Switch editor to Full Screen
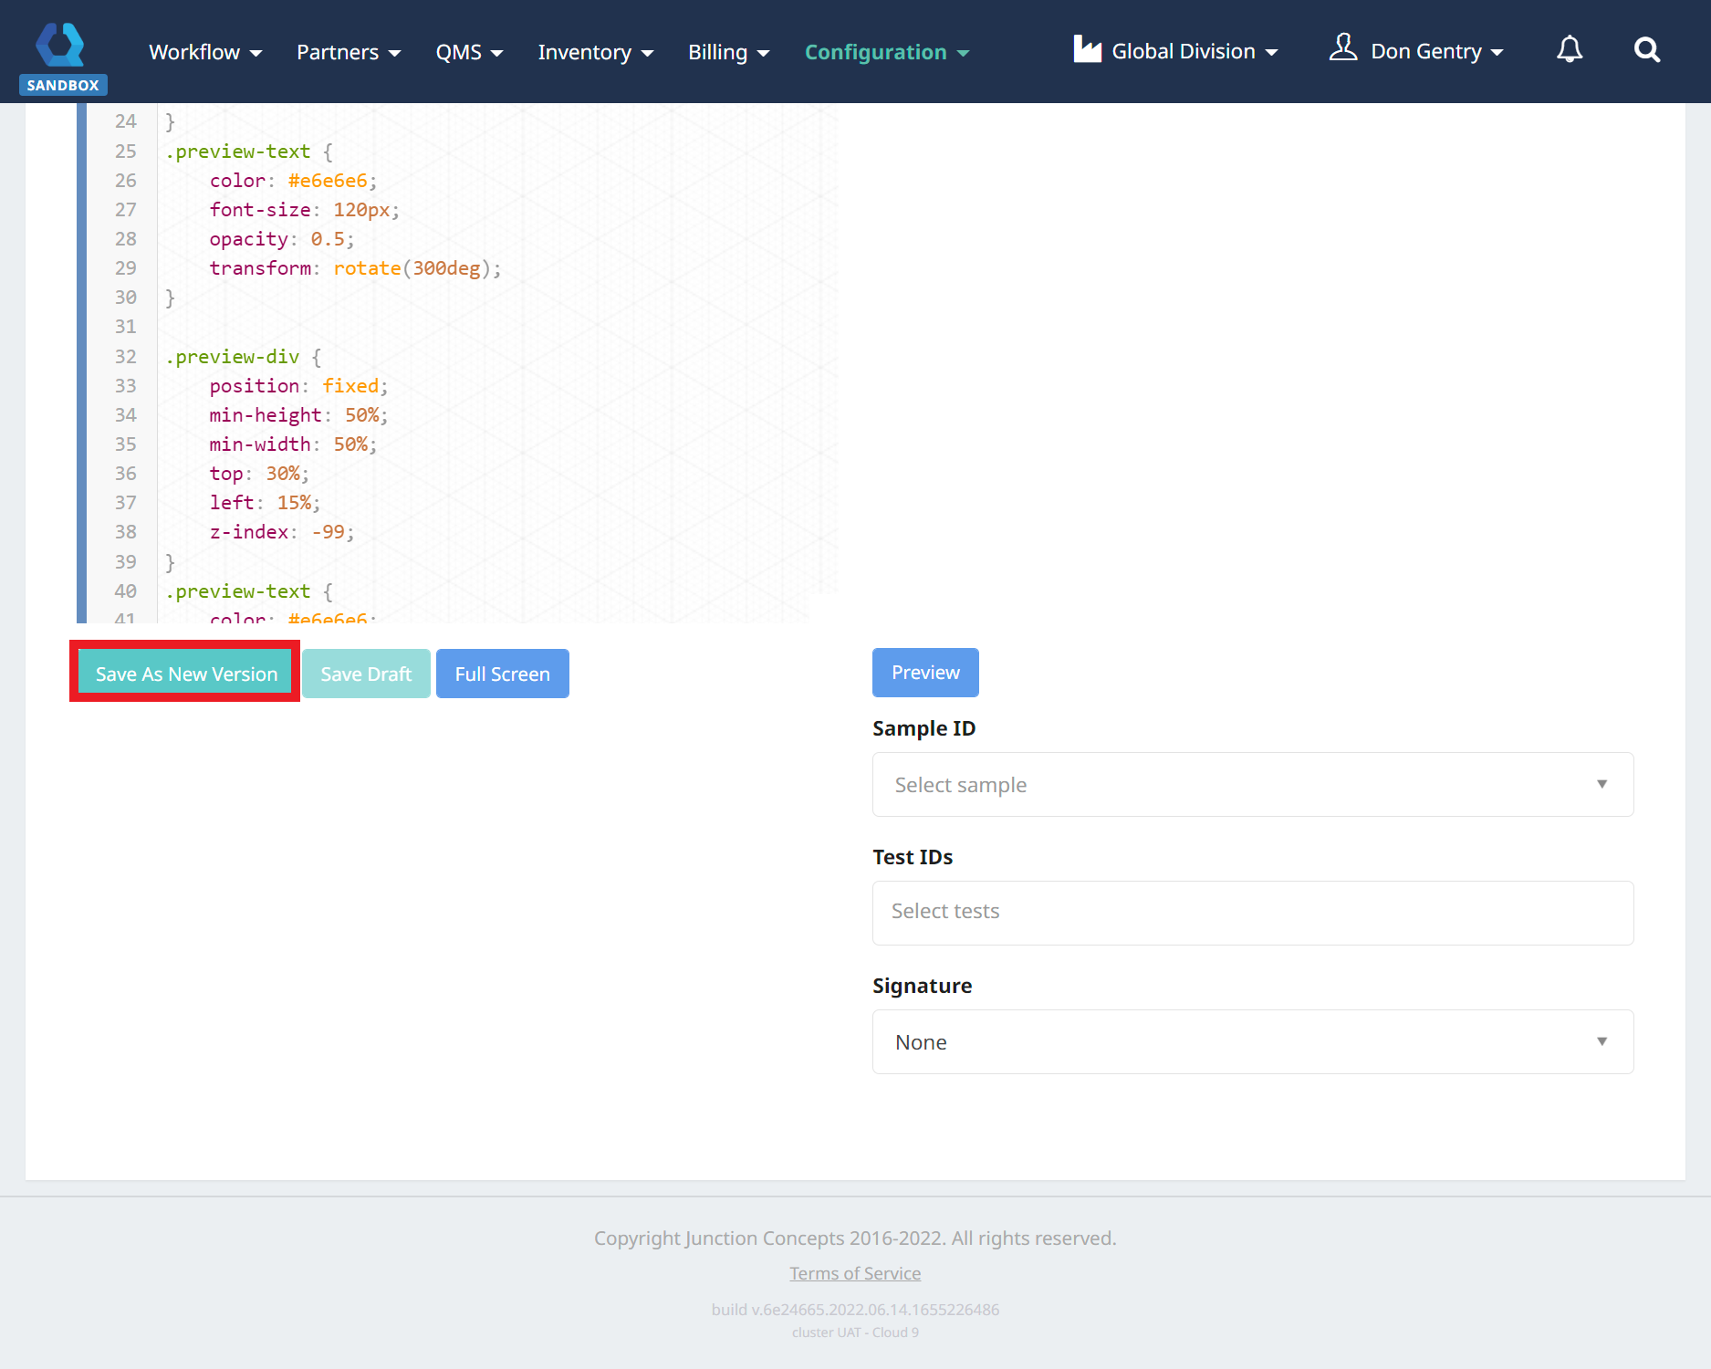Image resolution: width=1711 pixels, height=1369 pixels. click(x=502, y=674)
